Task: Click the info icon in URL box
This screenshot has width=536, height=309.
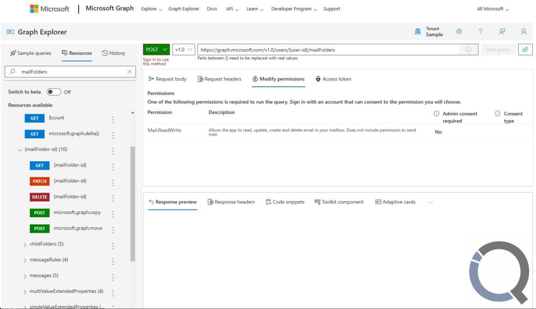Action: pos(468,50)
